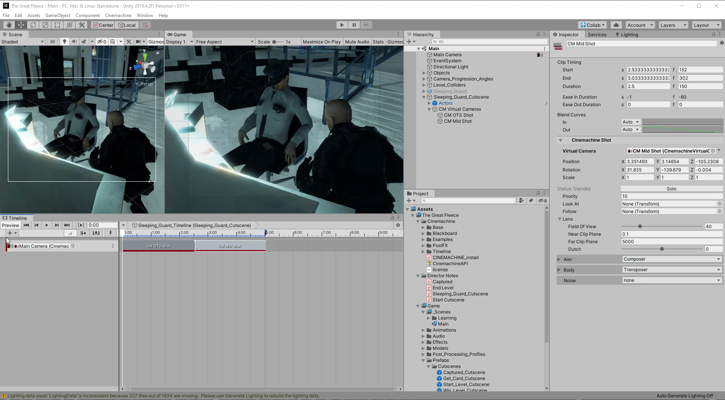Open the Shaded draw mode dropdown
This screenshot has height=400, width=725.
point(23,42)
